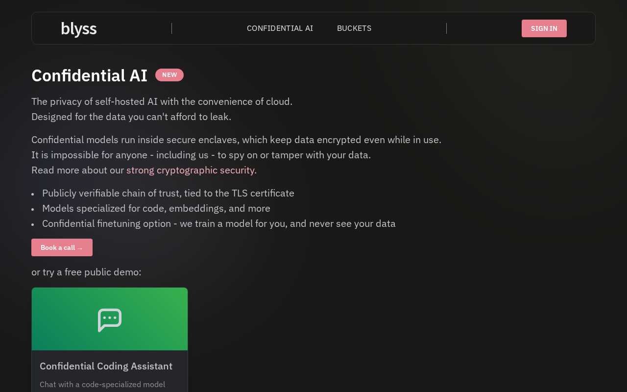Click the publicly verifiable chain of trust bullet
This screenshot has height=392, width=627.
coord(168,193)
